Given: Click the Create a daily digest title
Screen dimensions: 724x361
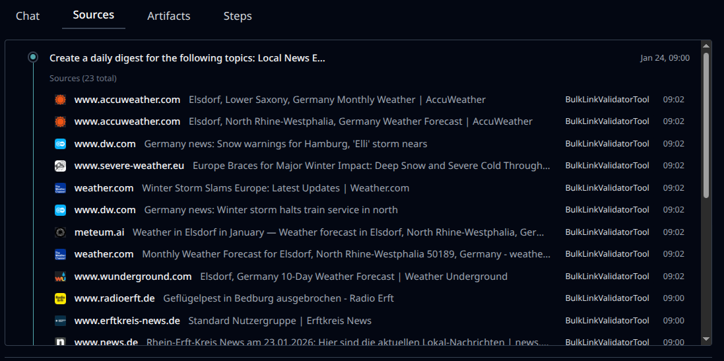Looking at the screenshot, I should pos(187,58).
